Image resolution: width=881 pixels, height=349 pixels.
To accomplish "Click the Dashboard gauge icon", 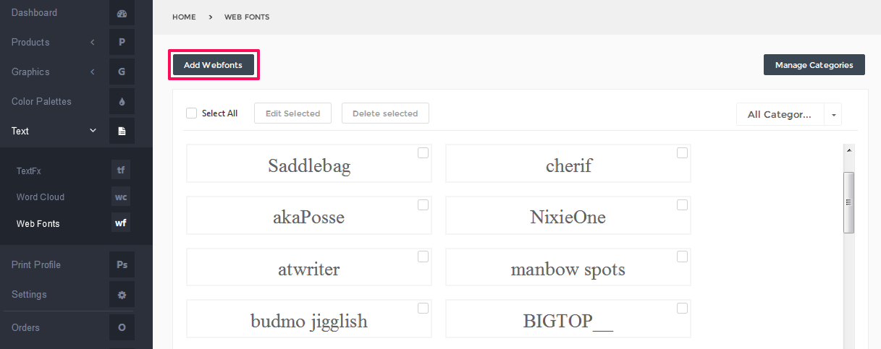I will click(122, 13).
